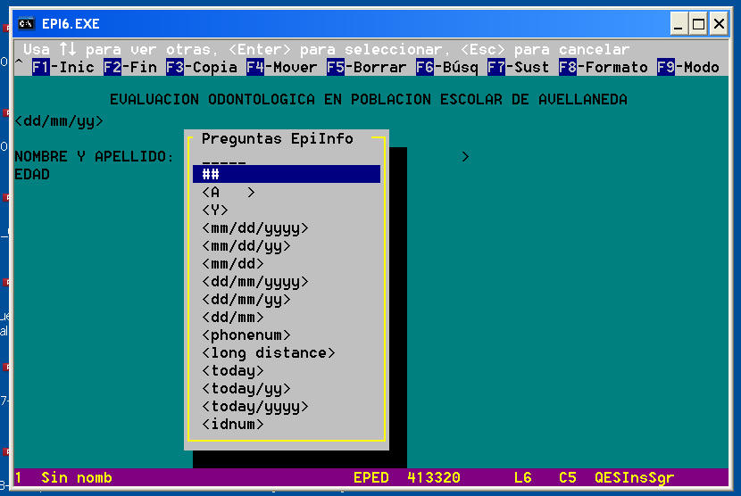Choose the <Y> yes/no field type
This screenshot has width=741, height=496.
(215, 210)
